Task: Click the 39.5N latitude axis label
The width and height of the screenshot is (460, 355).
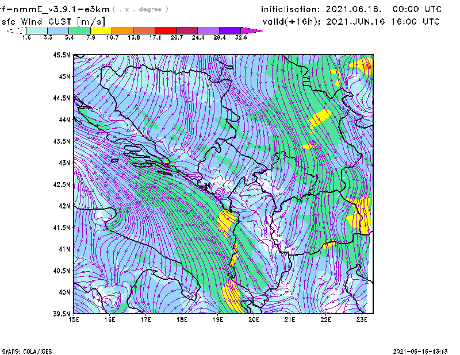Action: pyautogui.click(x=62, y=314)
